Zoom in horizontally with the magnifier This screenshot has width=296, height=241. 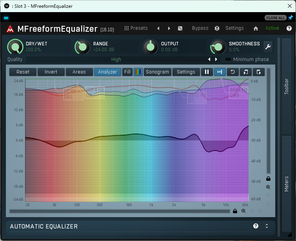click(x=244, y=211)
